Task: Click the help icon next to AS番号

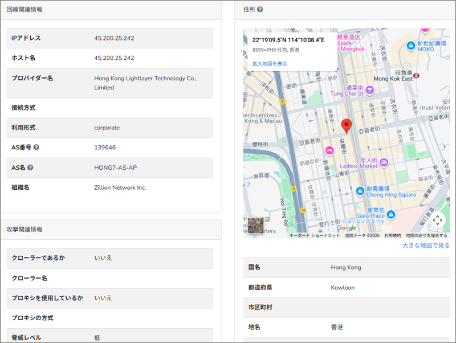Action: tap(36, 148)
